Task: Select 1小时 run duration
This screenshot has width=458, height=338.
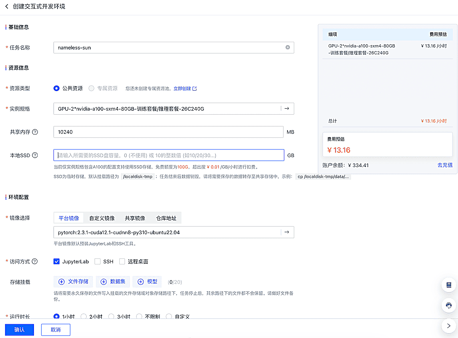Action: pyautogui.click(x=57, y=316)
